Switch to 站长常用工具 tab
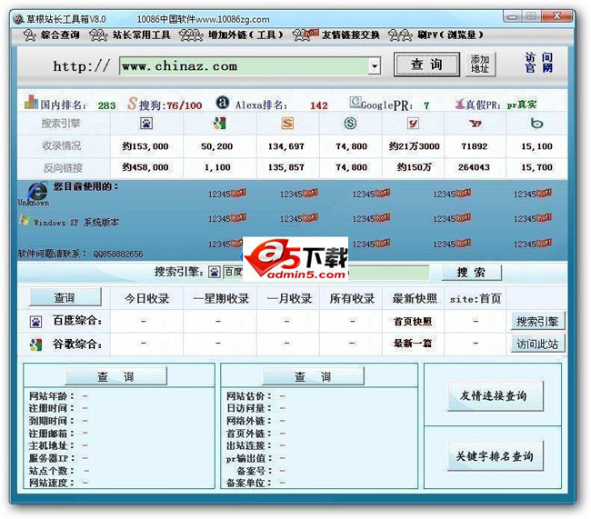Image resolution: width=591 pixels, height=519 pixels. pos(130,35)
